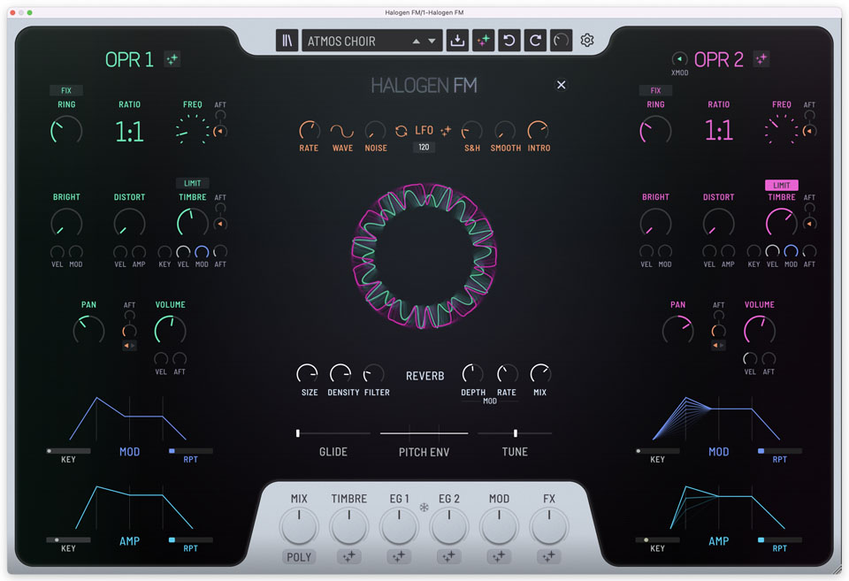Click the sparkle icon under the MOD macro
The width and height of the screenshot is (849, 581).
[499, 556]
